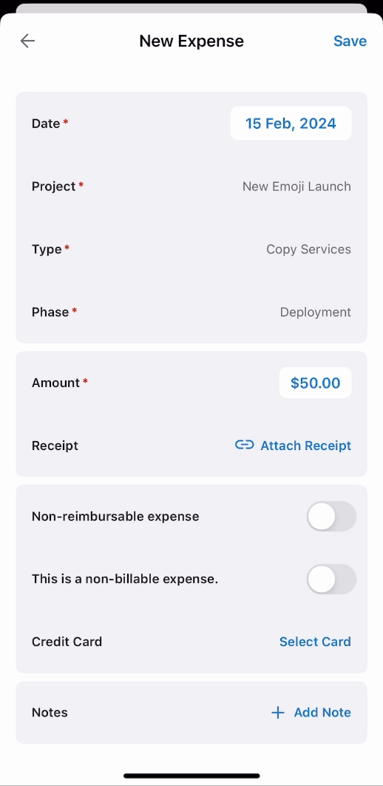
Task: Tap the New Expense title
Action: (191, 41)
